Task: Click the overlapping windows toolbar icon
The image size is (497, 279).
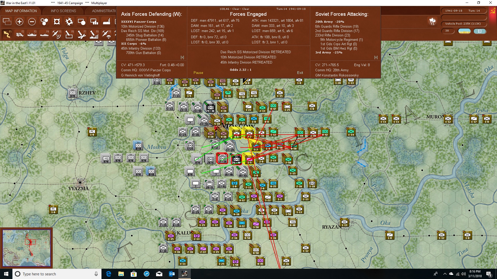Action: (7, 22)
